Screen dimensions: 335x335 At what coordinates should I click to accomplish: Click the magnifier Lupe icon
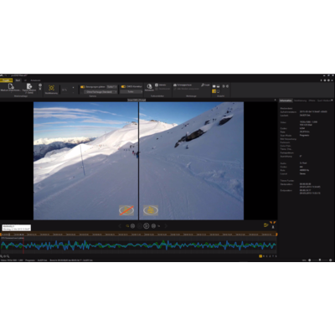point(203,85)
